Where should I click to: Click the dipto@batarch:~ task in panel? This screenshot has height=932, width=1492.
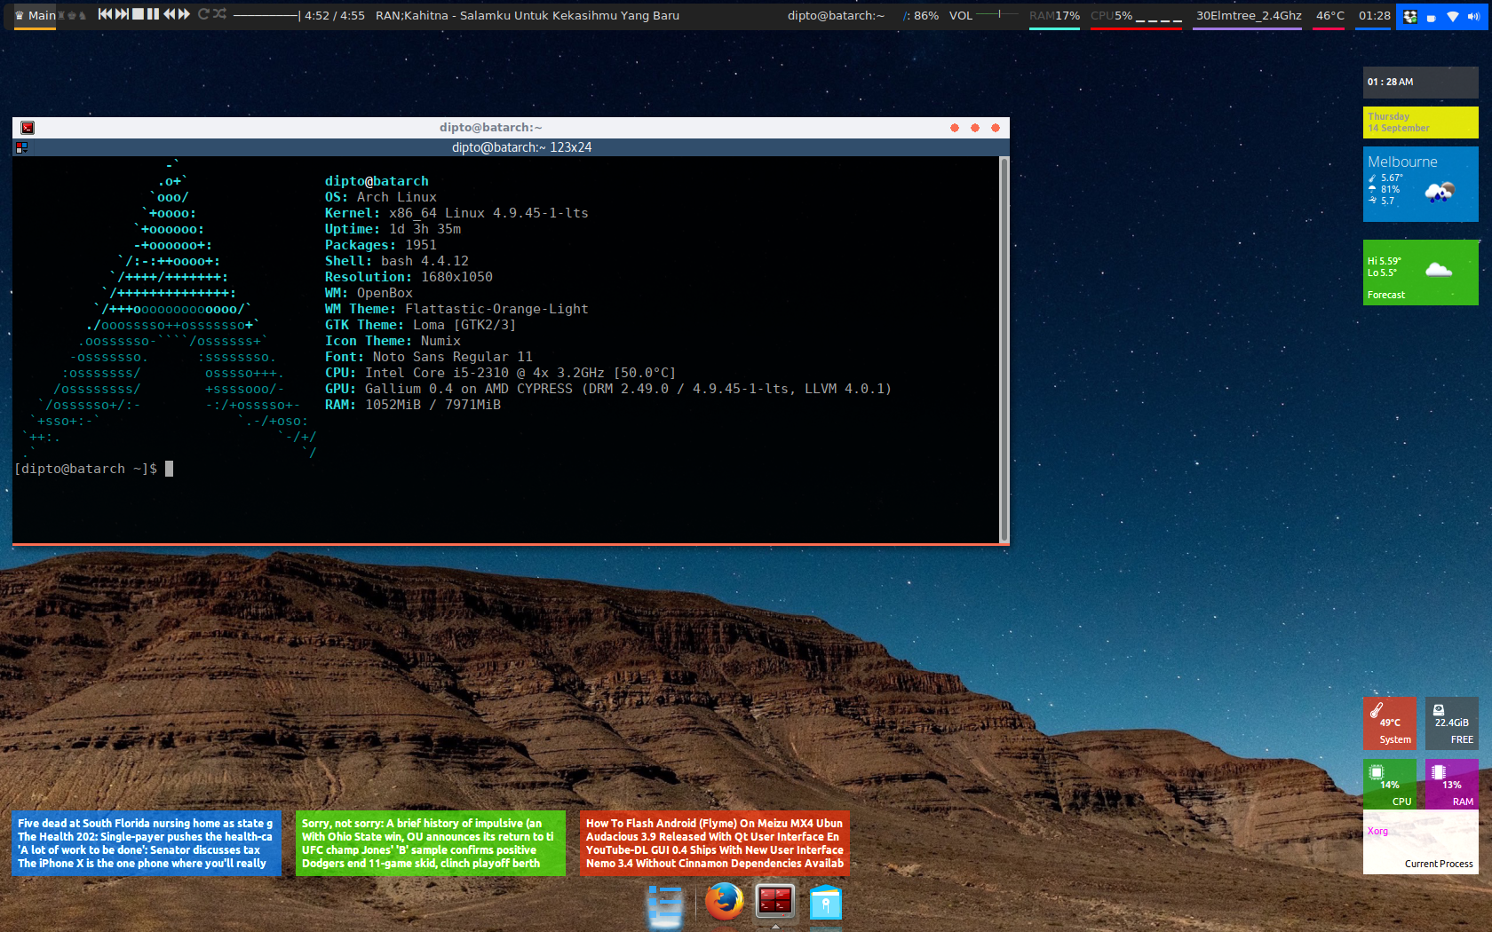point(836,15)
